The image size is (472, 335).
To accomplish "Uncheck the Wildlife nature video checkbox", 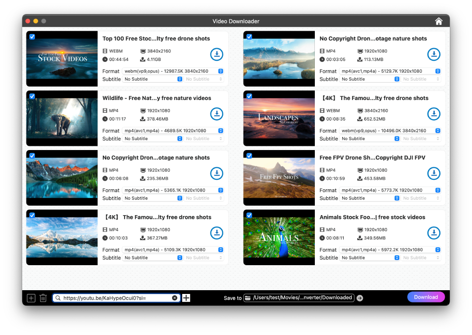I will (32, 96).
